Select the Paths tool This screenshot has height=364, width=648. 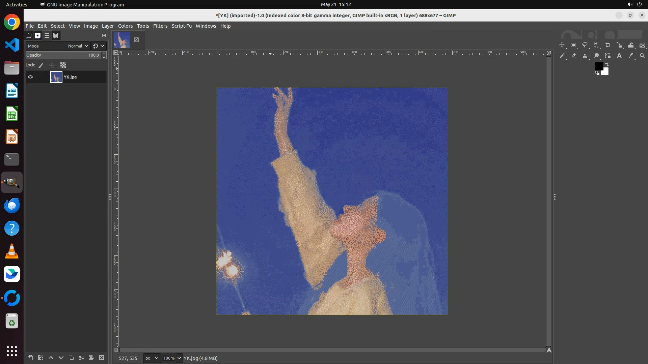pyautogui.click(x=608, y=56)
